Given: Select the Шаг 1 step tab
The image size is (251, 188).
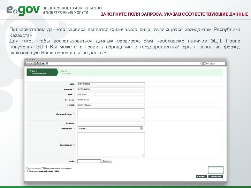Looking at the screenshot, I should click(x=42, y=72).
